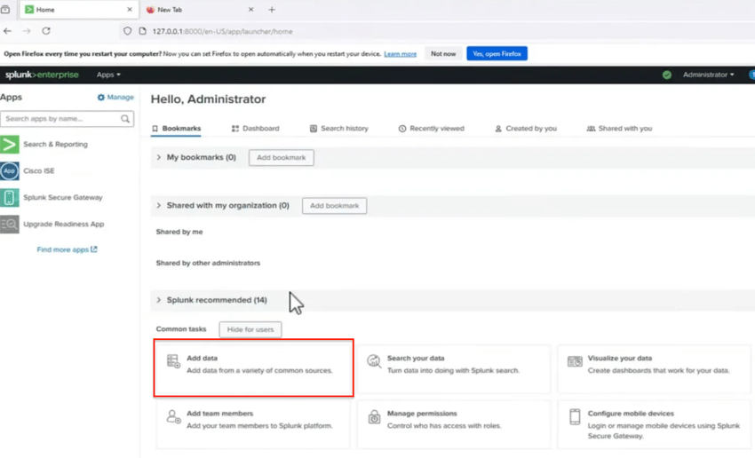This screenshot has width=755, height=458.
Task: Click the Search your data card title
Action: click(416, 358)
